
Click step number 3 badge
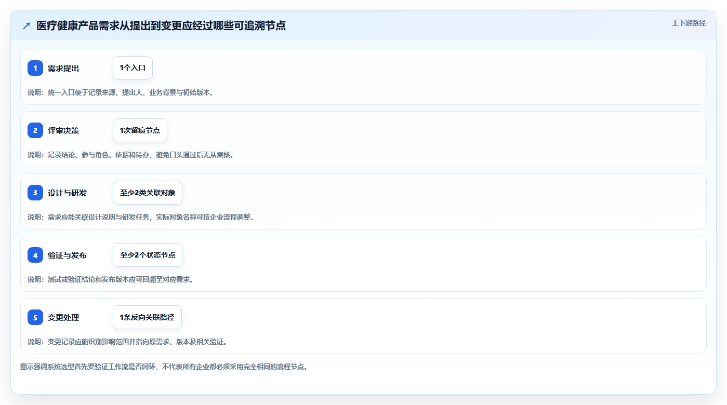(x=35, y=193)
